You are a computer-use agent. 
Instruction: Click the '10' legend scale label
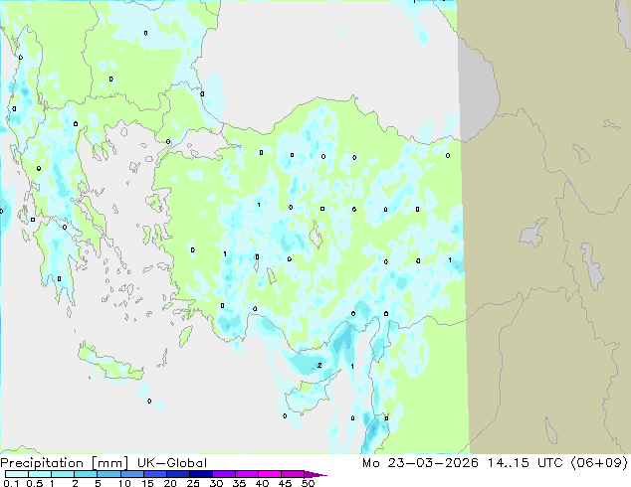coord(124,483)
